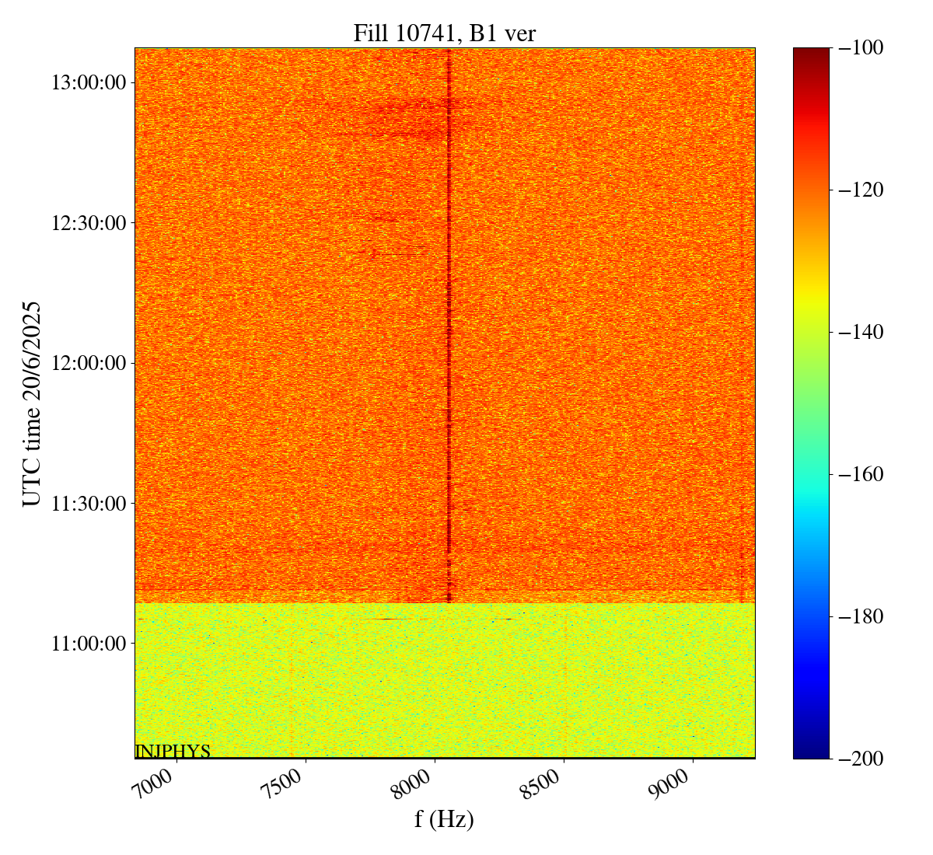The width and height of the screenshot is (933, 855).
Task: Click the plot title 'Fill 10741, B1 ver'
Action: click(x=444, y=33)
